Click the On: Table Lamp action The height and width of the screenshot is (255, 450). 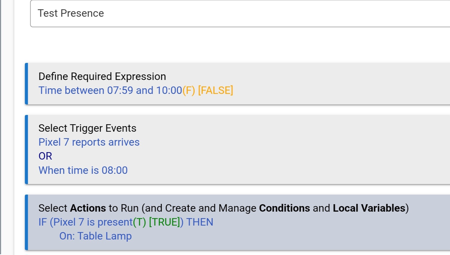click(95, 236)
